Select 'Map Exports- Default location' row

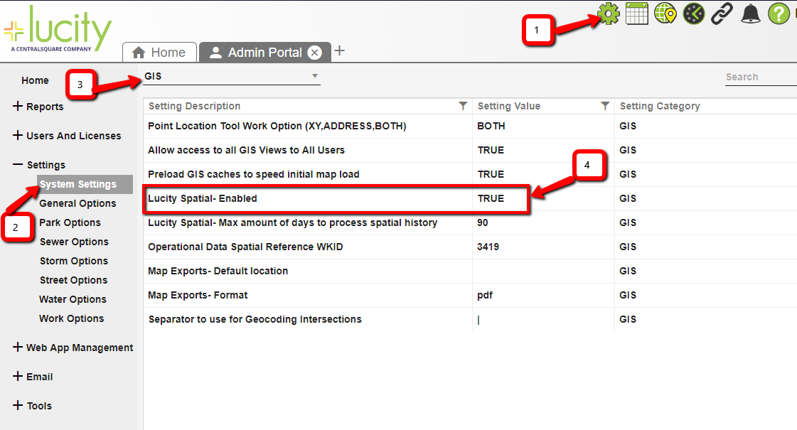(470, 271)
